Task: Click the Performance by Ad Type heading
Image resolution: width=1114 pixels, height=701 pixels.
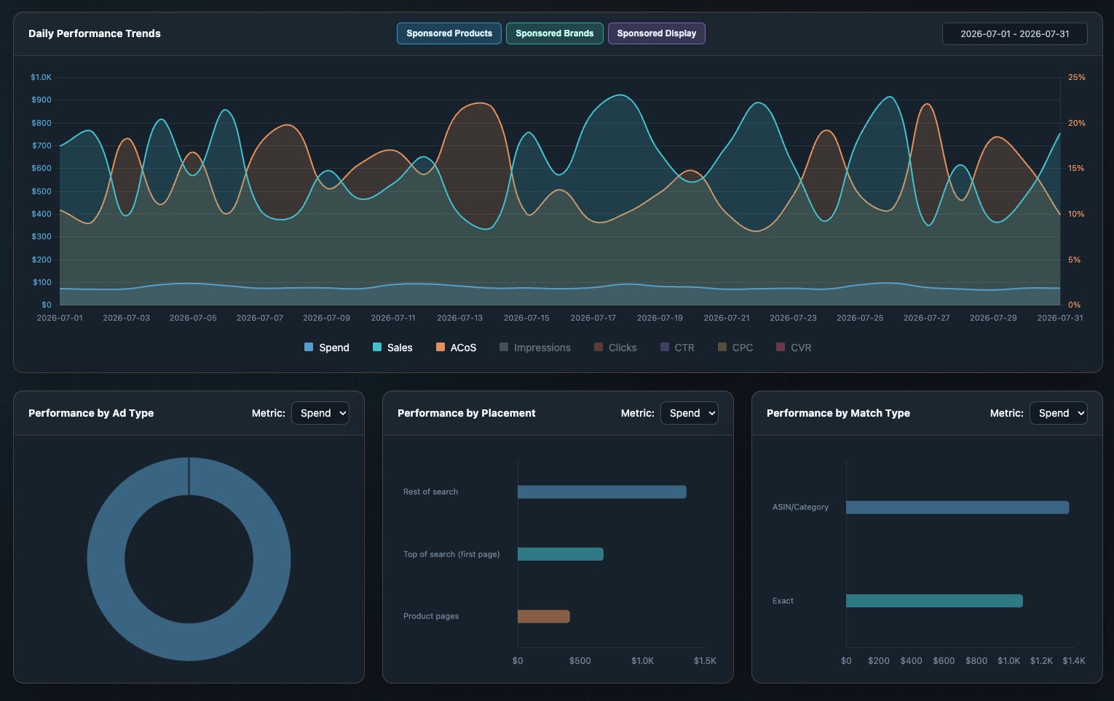Action: [91, 413]
